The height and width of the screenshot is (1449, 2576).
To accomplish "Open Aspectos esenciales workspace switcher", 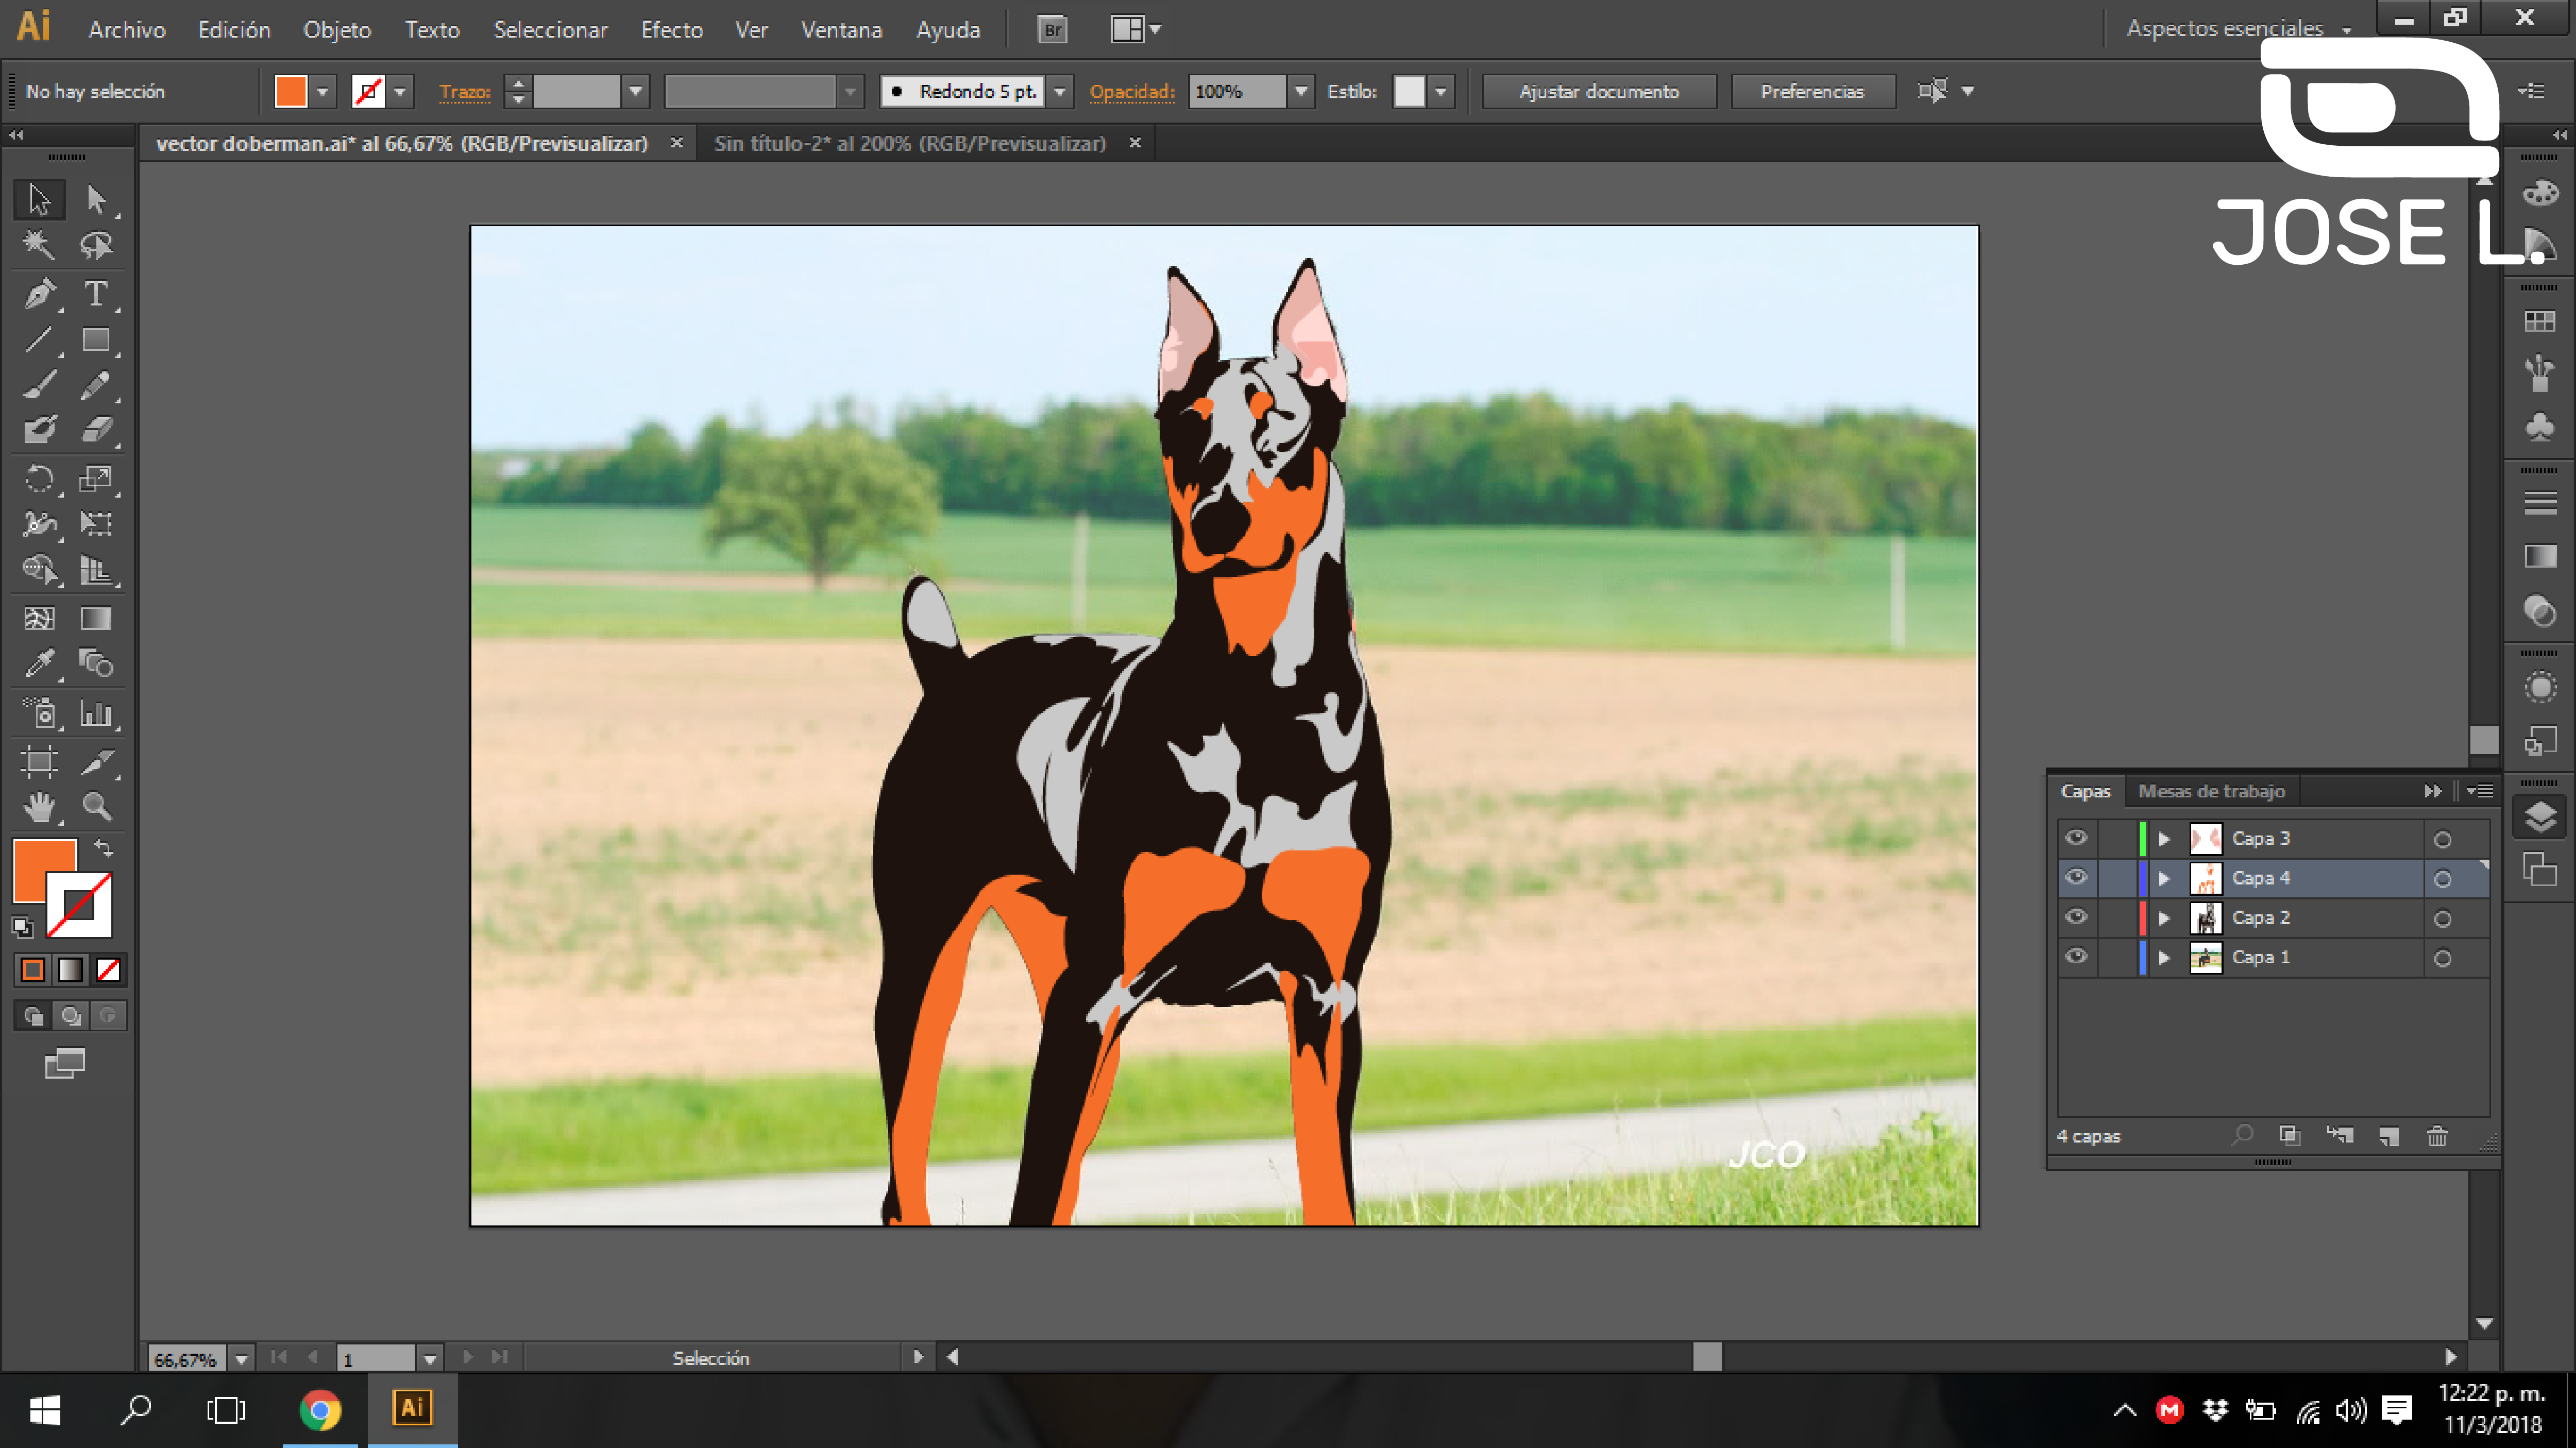I will (x=2239, y=29).
